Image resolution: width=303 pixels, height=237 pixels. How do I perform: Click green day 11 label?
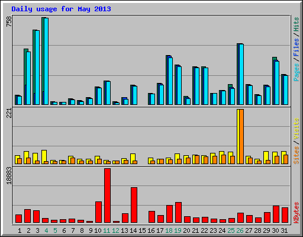pos(107,230)
